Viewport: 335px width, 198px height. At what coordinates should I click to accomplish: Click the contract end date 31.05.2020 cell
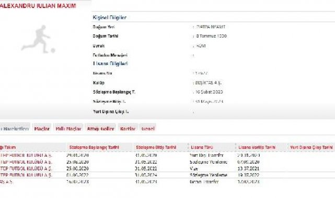[x=146, y=155]
